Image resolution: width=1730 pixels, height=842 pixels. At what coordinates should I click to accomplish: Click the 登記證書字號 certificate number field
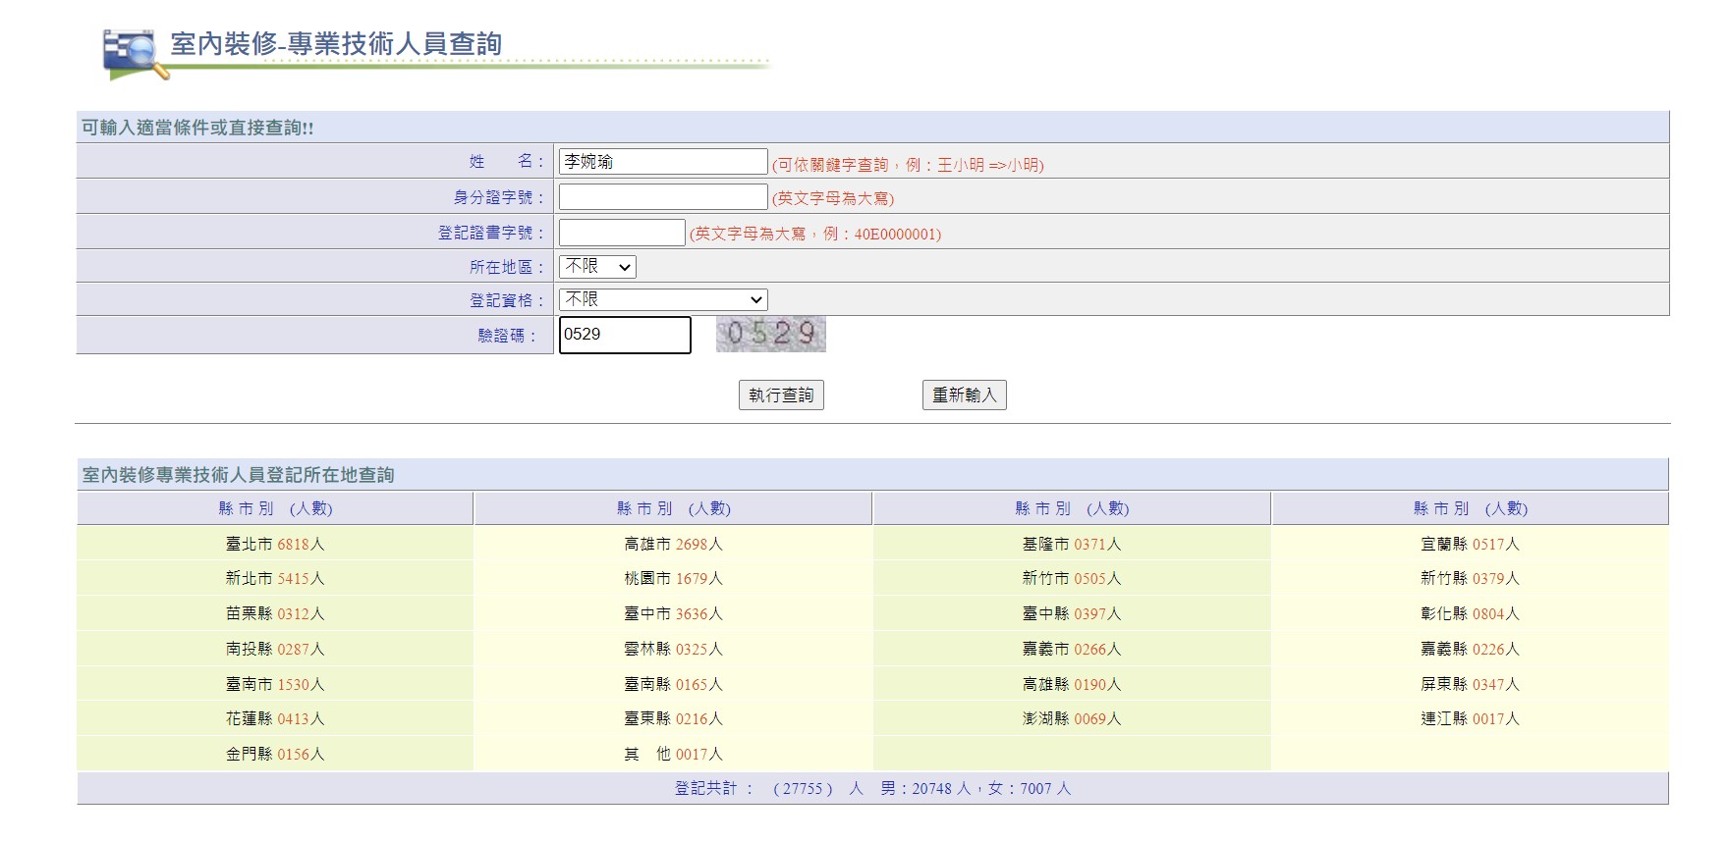point(621,233)
